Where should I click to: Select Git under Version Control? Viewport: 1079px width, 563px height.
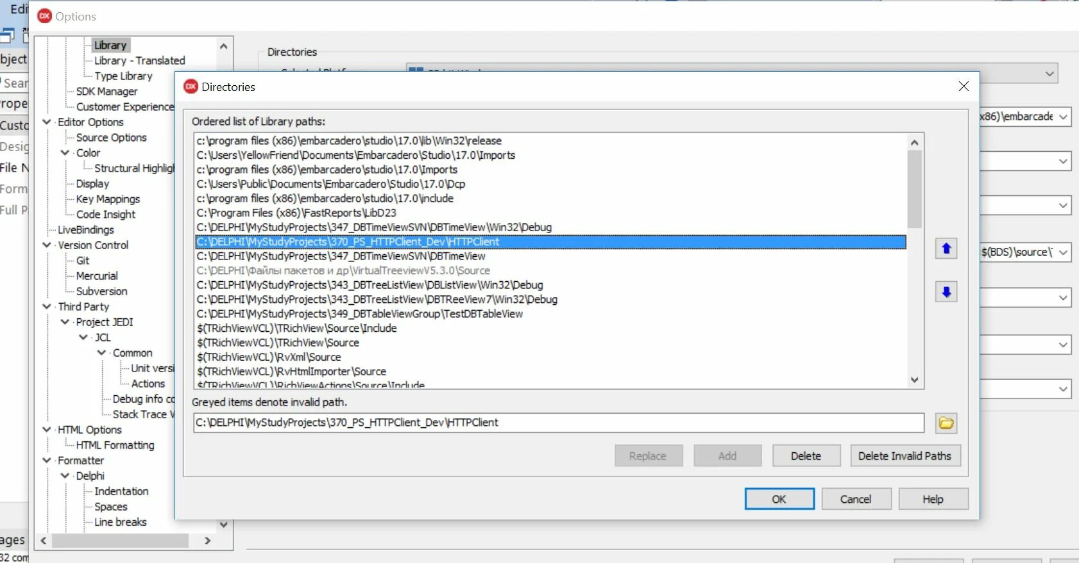[x=83, y=261]
